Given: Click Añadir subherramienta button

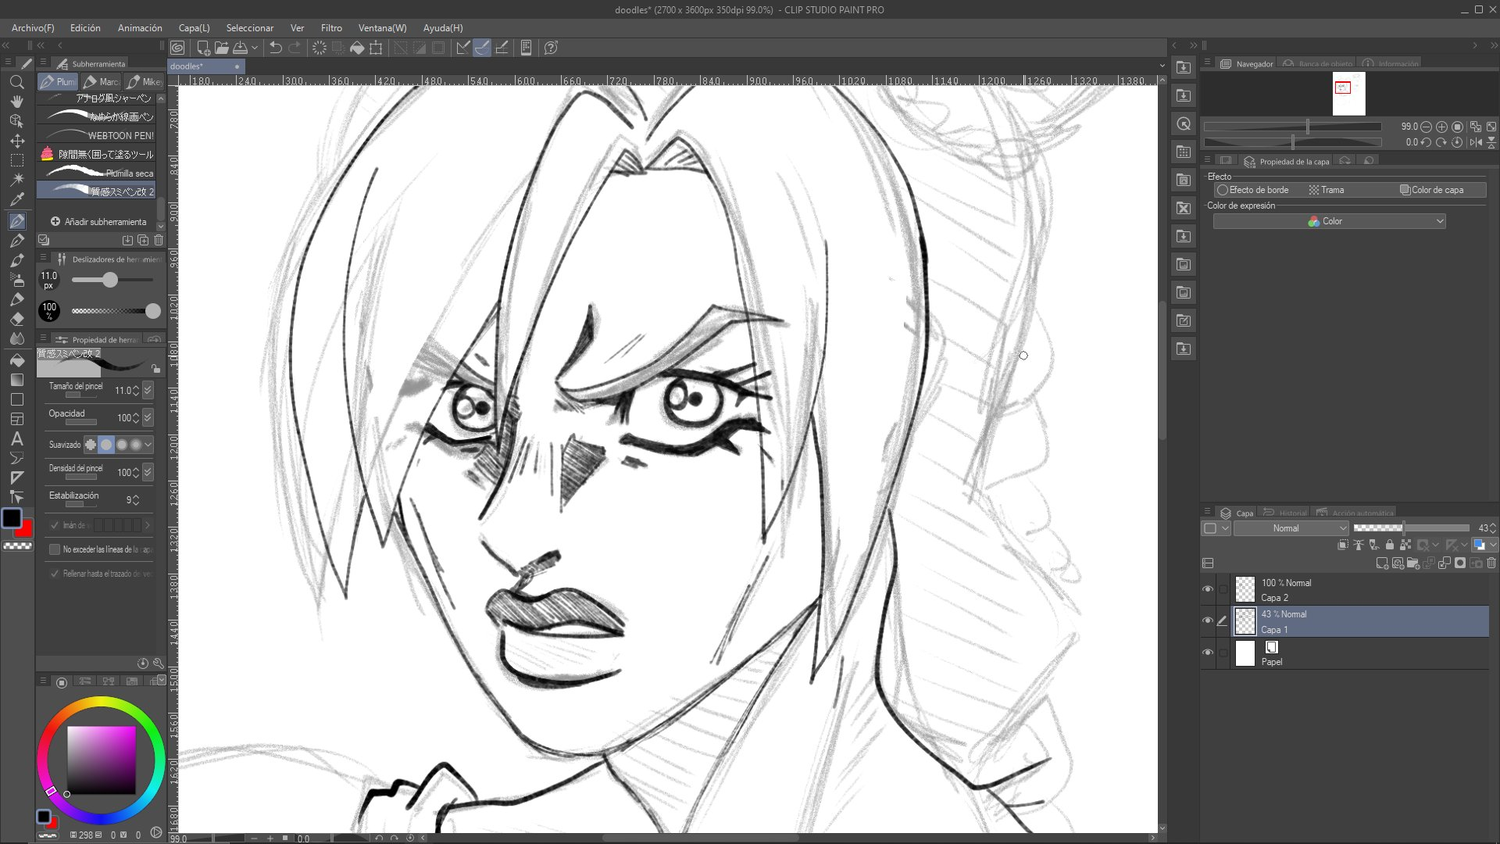Looking at the screenshot, I should [98, 222].
